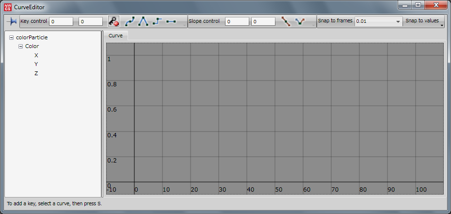
Task: Click the green V-shaped slope icon
Action: tap(300, 22)
